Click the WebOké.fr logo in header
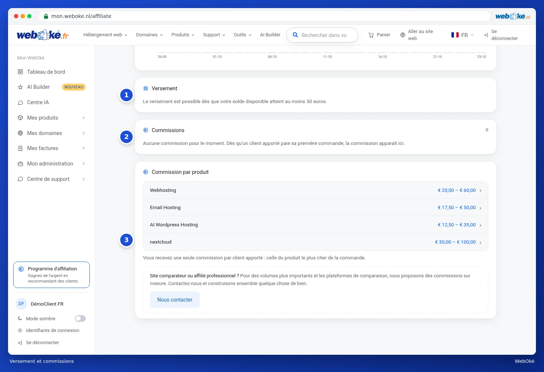544x372 pixels. coord(43,35)
